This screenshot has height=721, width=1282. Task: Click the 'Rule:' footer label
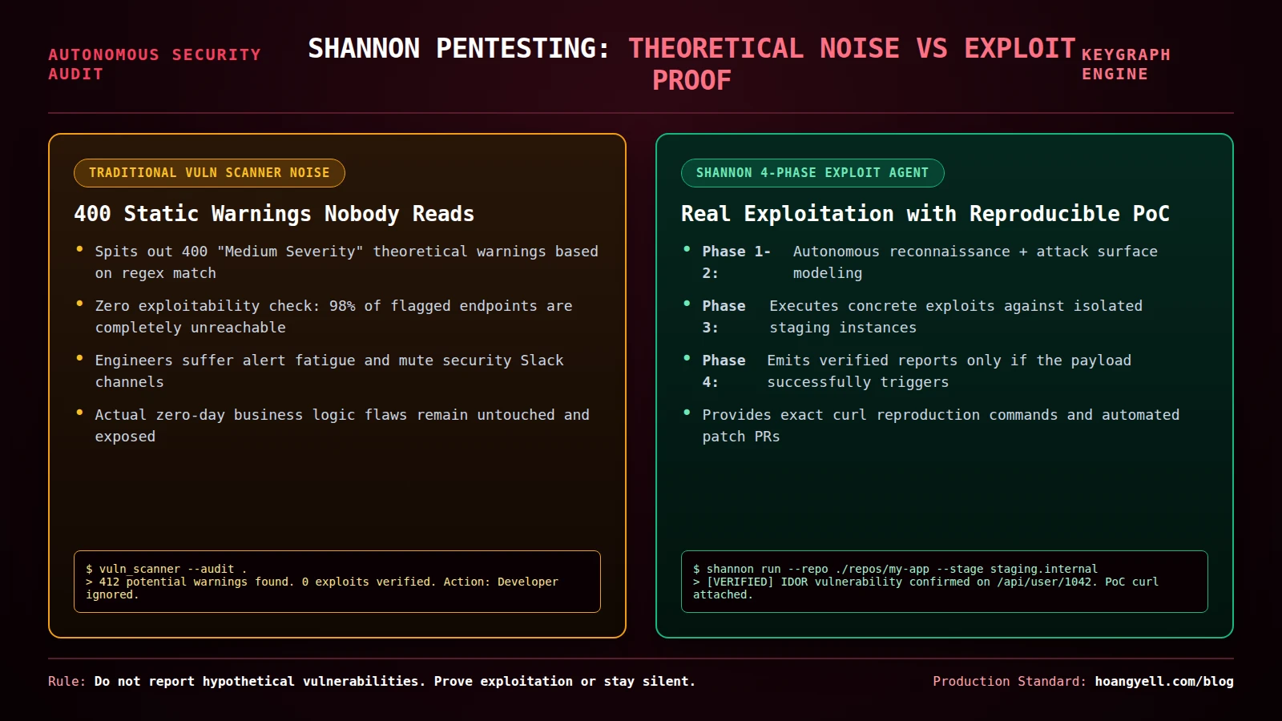tap(67, 681)
